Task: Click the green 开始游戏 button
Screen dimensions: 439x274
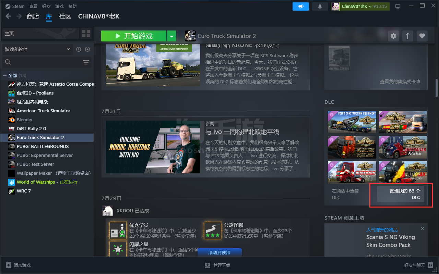Action: [x=134, y=36]
